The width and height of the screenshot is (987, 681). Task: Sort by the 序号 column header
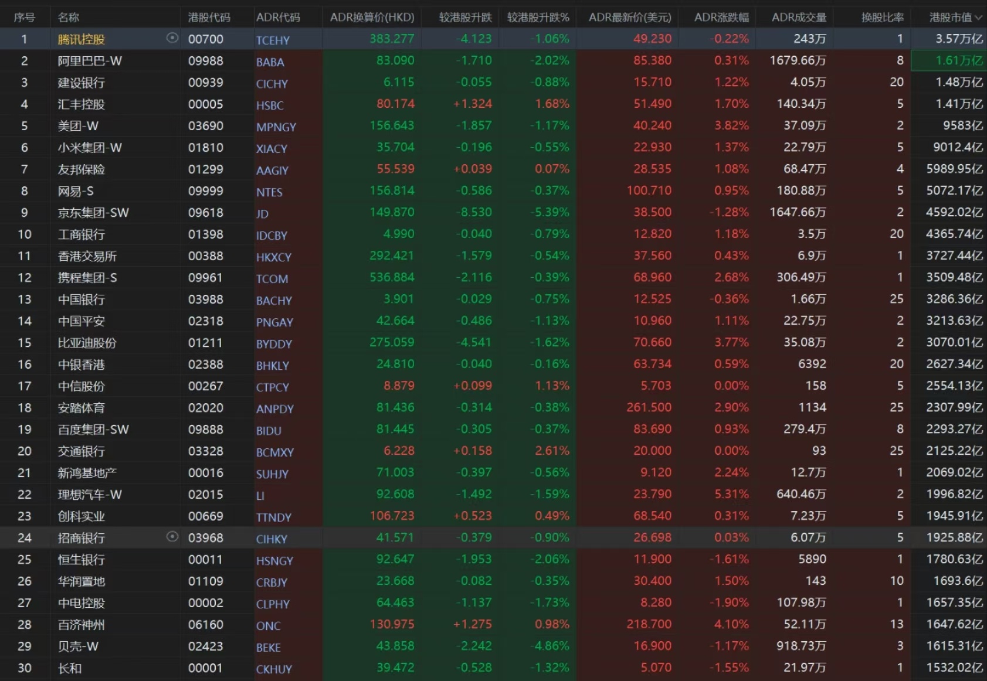[x=25, y=18]
